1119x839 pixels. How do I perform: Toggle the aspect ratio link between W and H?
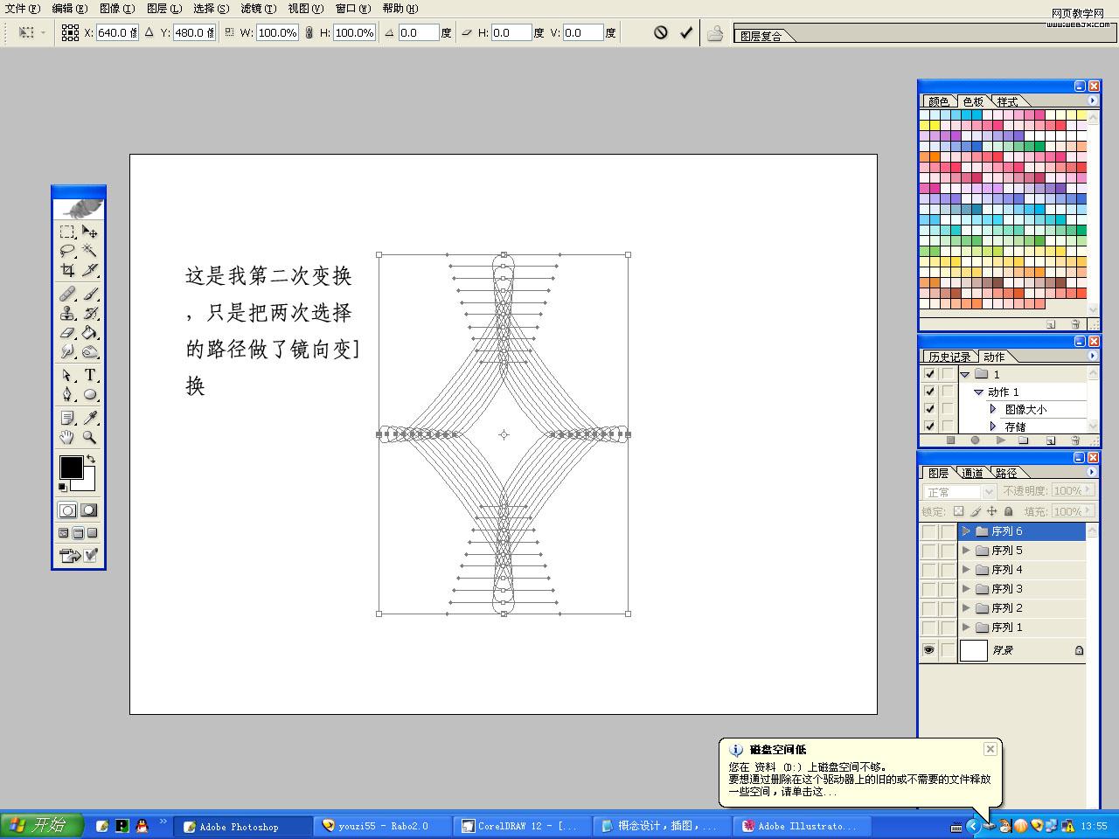coord(309,32)
